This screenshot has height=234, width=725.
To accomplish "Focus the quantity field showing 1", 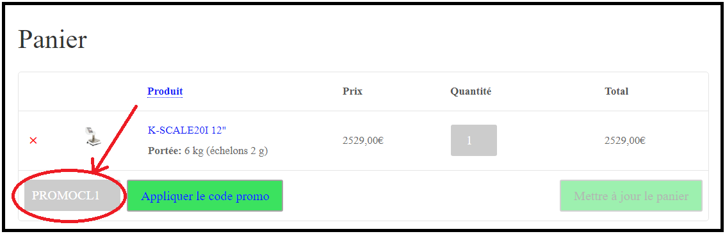I will (x=474, y=140).
